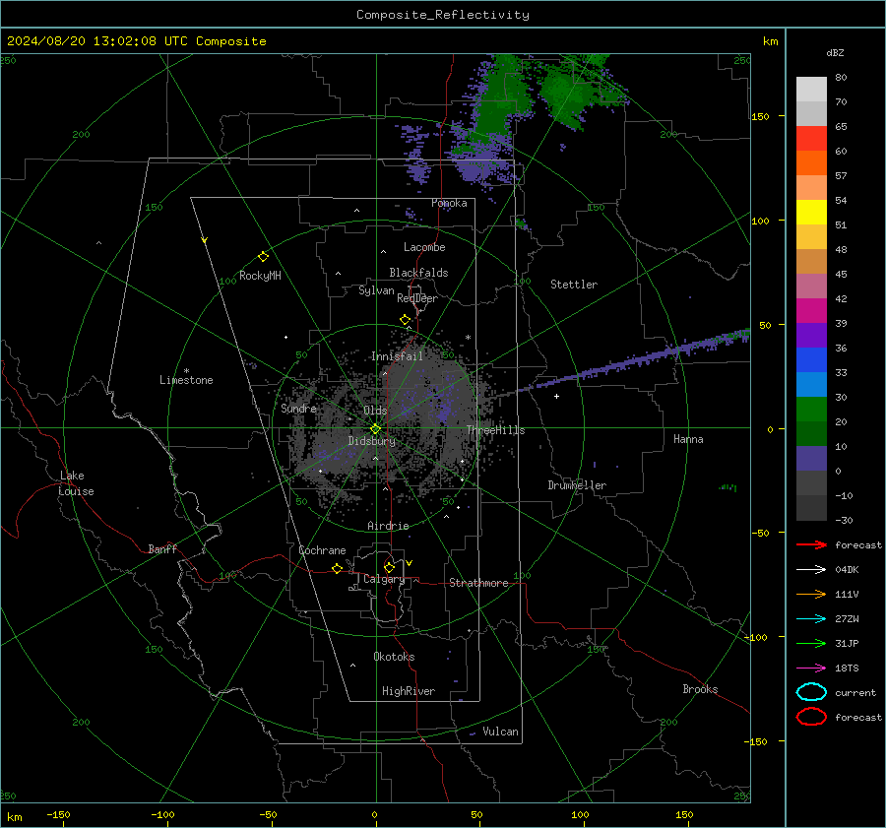Click the Cochrane map label
The height and width of the screenshot is (828, 886).
[322, 550]
